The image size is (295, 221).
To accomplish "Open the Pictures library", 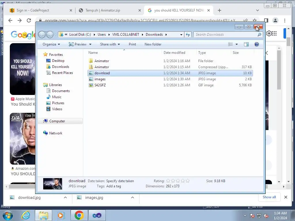I will pos(58,103).
